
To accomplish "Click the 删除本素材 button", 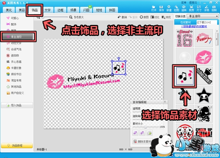I will [x=142, y=141].
